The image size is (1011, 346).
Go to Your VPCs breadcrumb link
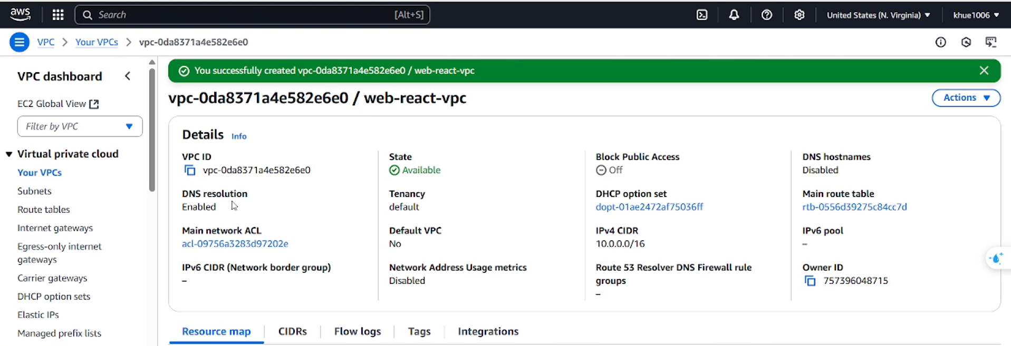(x=97, y=42)
